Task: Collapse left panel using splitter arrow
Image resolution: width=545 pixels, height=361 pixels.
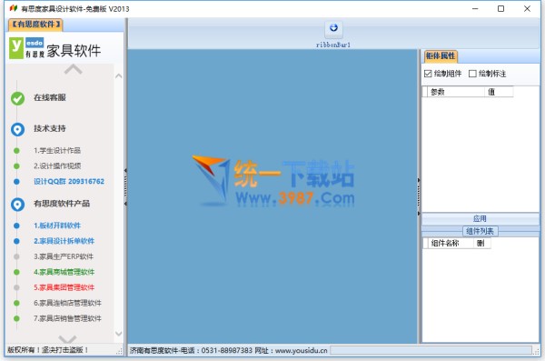Action: tap(125, 171)
